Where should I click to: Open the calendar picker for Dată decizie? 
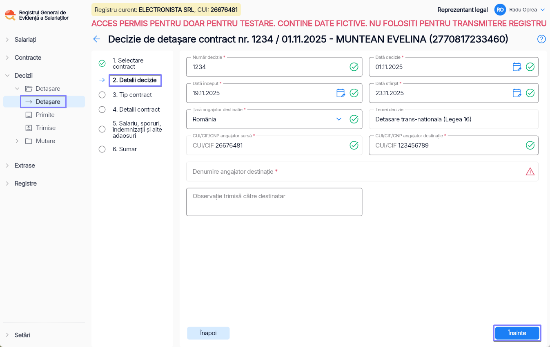click(517, 67)
